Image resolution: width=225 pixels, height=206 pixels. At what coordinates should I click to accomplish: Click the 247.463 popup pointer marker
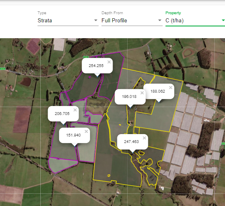pos(132,151)
